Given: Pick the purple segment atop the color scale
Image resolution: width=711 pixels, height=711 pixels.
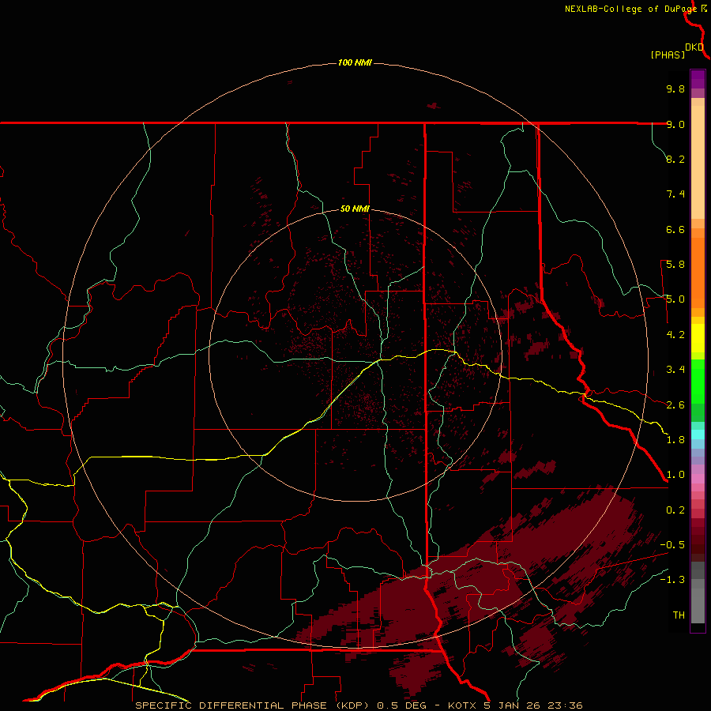Looking at the screenshot, I should (x=698, y=79).
